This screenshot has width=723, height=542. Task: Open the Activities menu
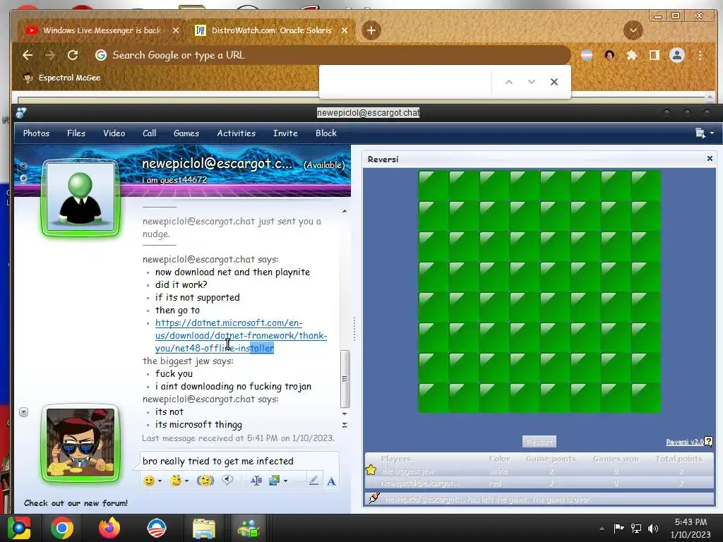coord(236,133)
